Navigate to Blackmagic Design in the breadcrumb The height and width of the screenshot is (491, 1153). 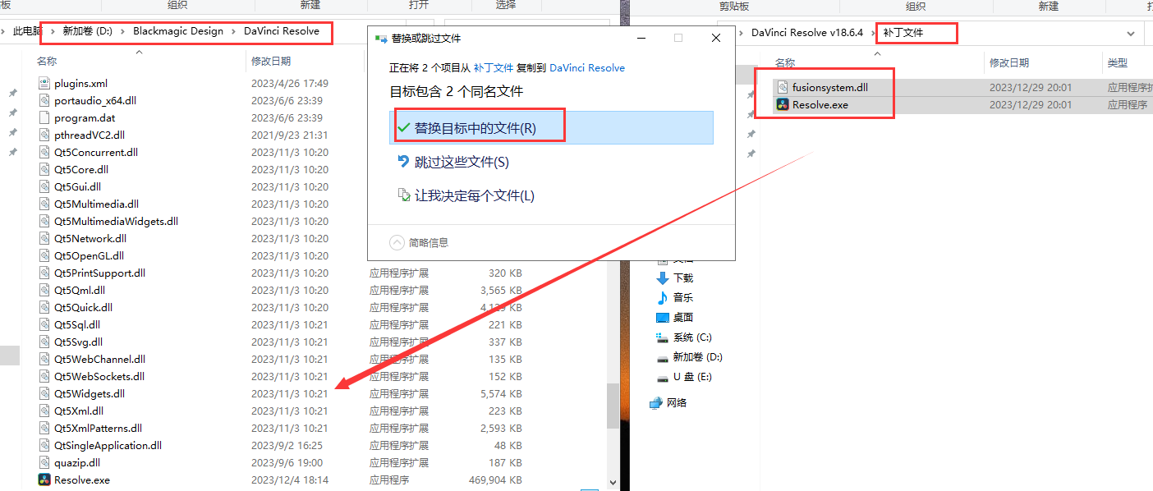(178, 31)
